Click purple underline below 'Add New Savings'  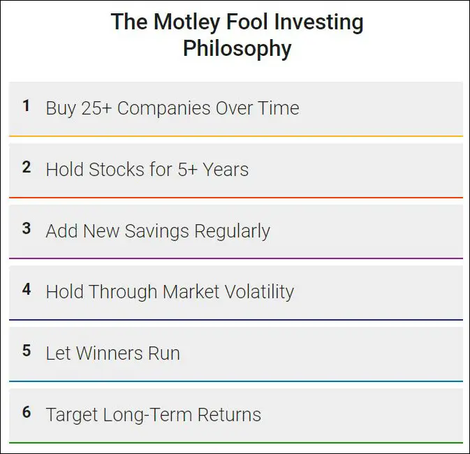[x=235, y=258]
